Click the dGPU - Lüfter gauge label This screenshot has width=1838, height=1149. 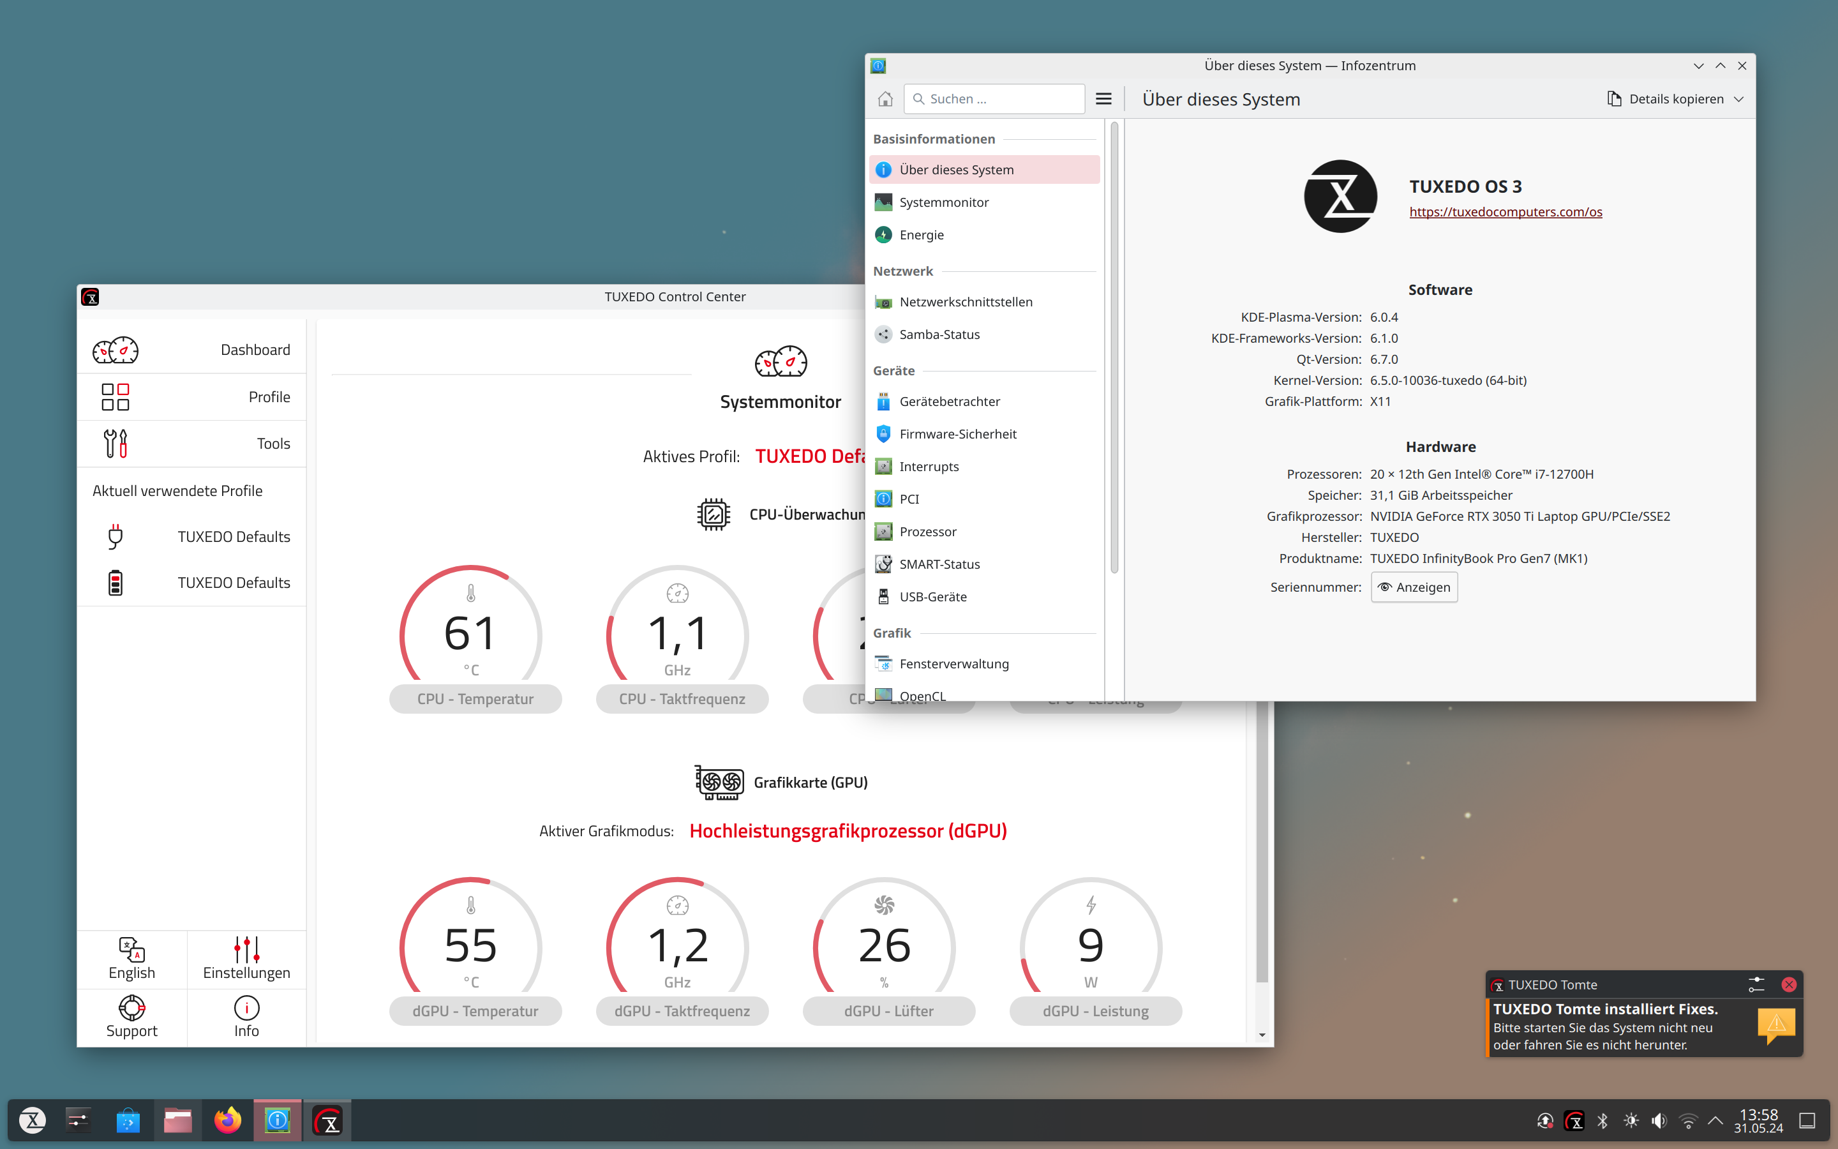(888, 1012)
